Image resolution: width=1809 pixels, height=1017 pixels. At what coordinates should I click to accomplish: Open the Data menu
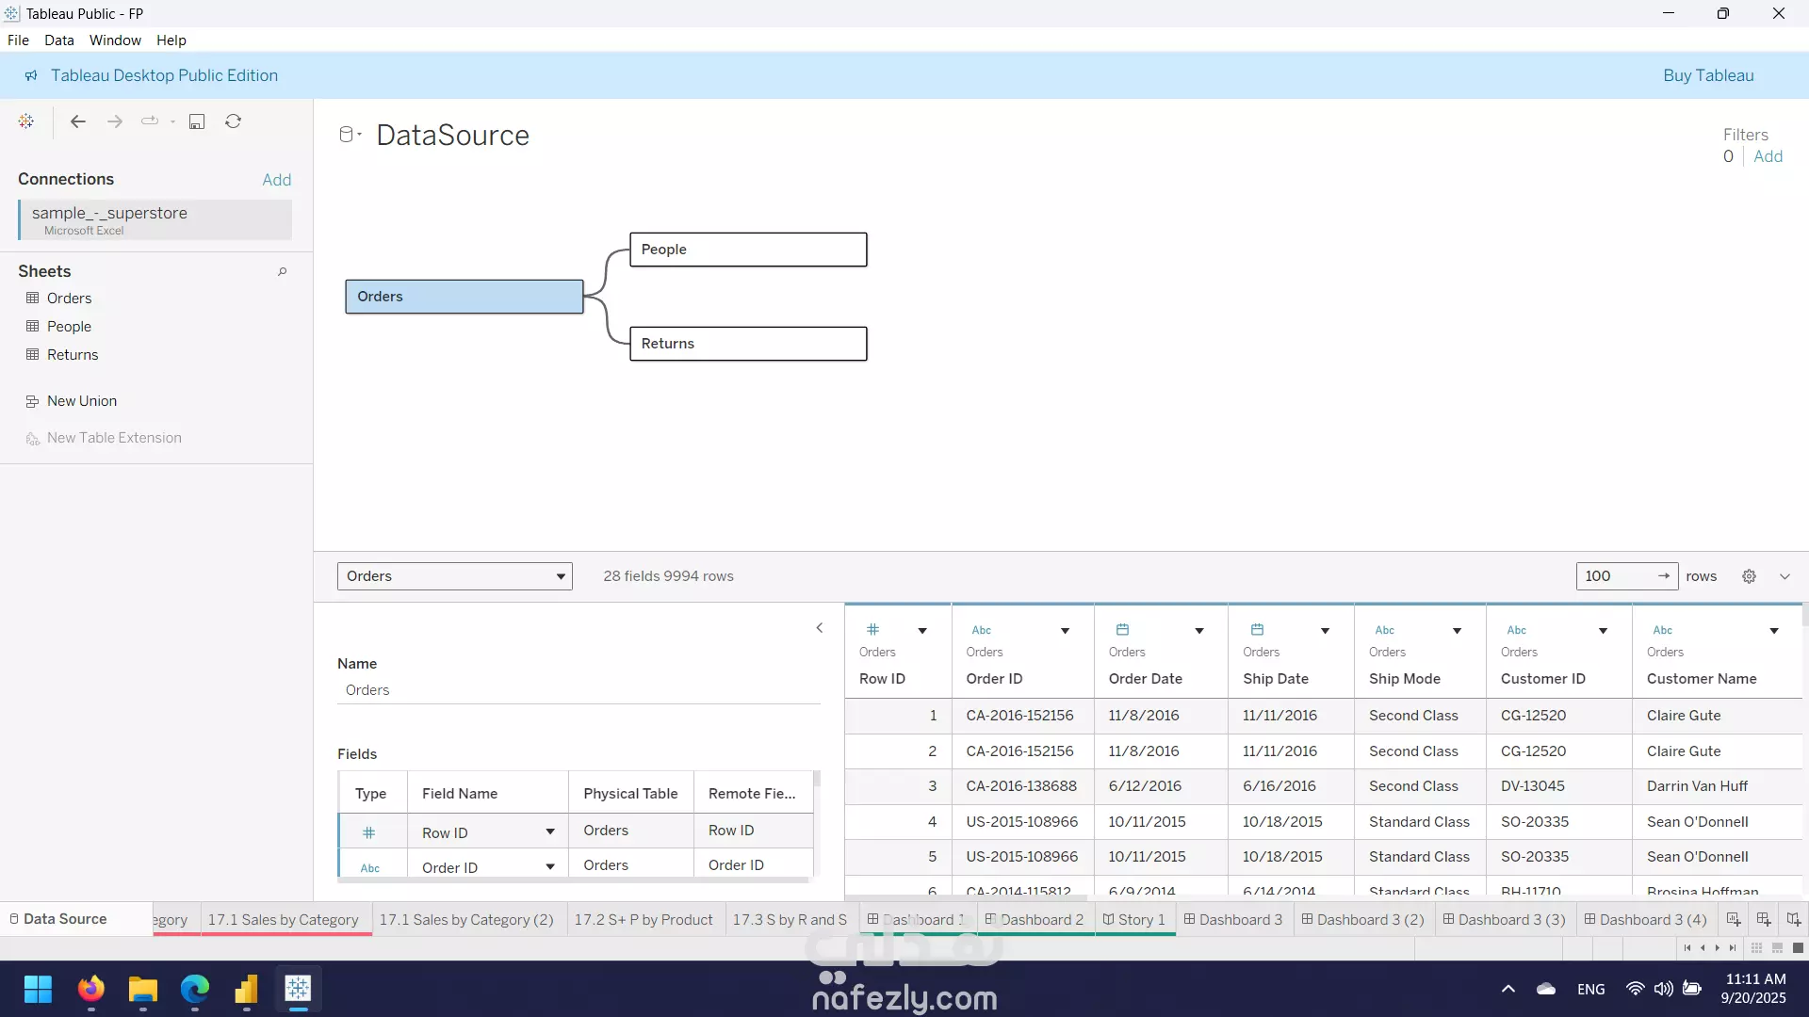[58, 40]
